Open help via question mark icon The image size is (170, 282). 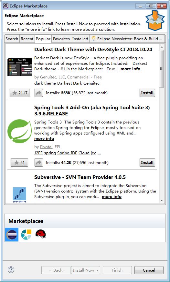(x=11, y=270)
